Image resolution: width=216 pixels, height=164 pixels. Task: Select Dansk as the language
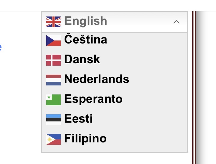point(82,60)
